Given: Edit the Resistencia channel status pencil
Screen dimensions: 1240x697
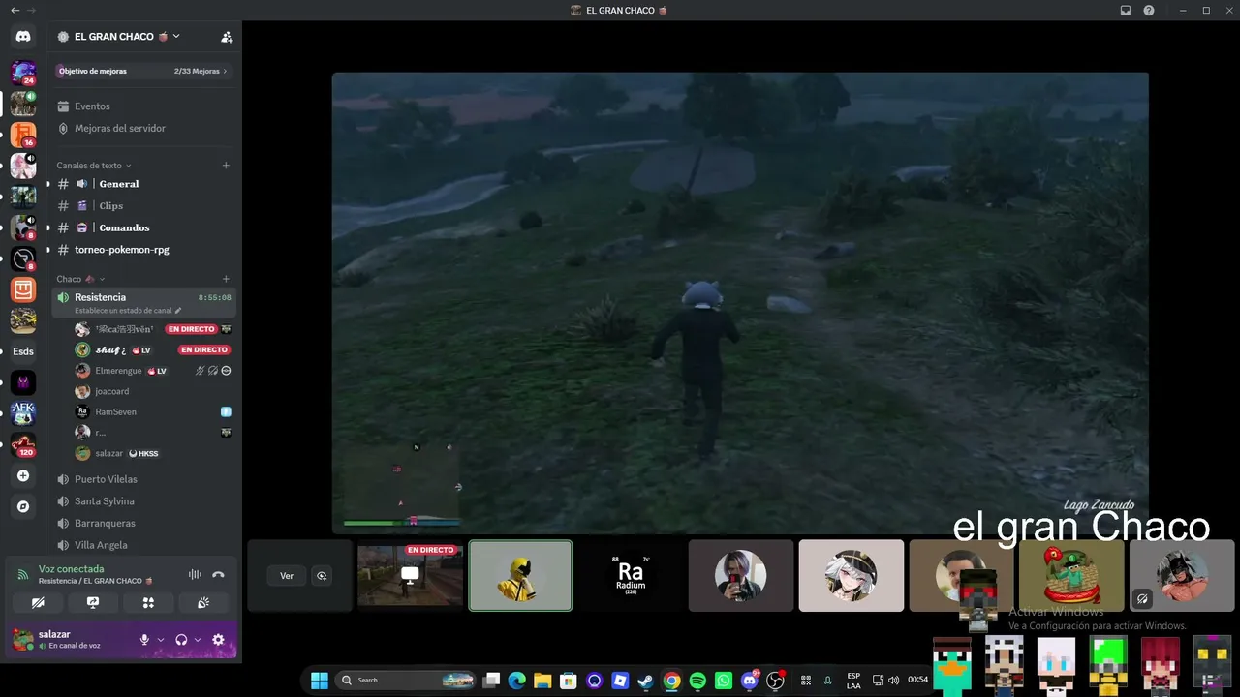Looking at the screenshot, I should coord(178,311).
